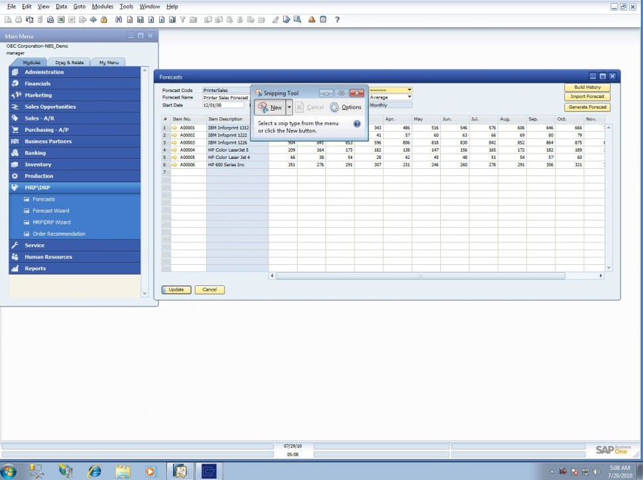Open Help via the question mark icon
The height and width of the screenshot is (480, 643).
[x=337, y=19]
